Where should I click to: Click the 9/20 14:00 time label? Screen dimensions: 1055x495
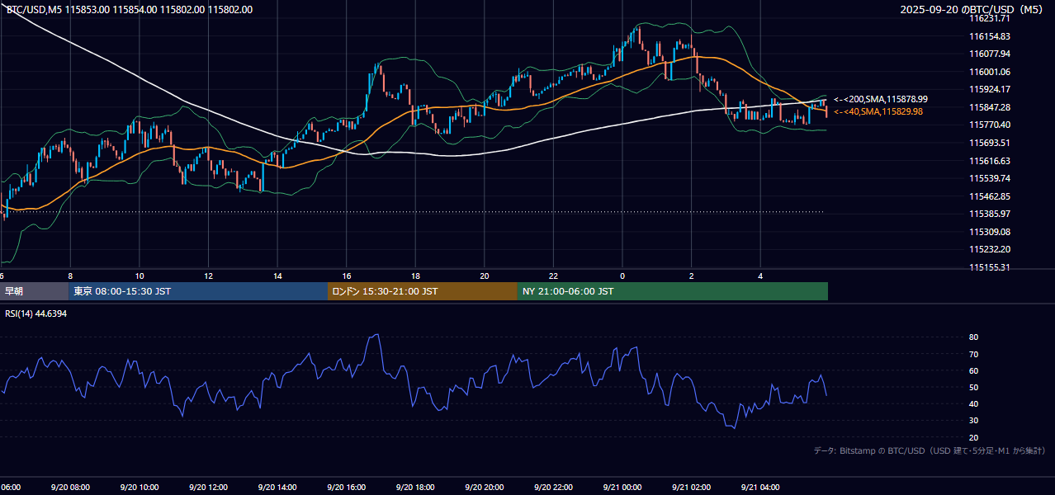click(x=277, y=488)
